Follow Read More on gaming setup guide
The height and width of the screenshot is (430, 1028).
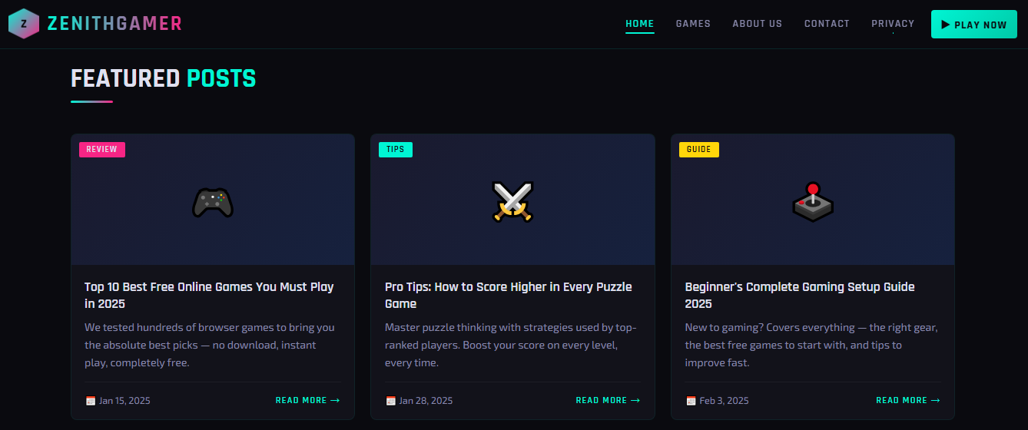(x=907, y=400)
